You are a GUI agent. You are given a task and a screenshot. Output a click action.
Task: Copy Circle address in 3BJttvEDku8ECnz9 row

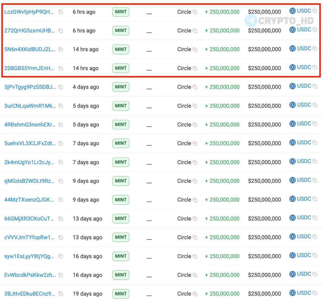pos(195,294)
